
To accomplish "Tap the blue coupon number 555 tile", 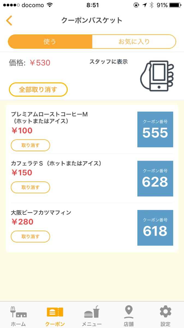I will pos(155,129).
